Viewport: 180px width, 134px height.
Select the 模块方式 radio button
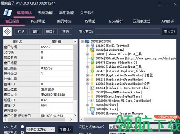(22, 132)
